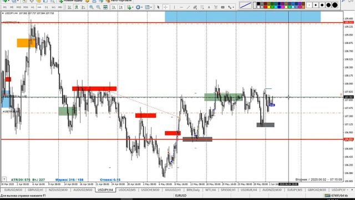Viewport: 355px width, 200px height.
Task: Switch chart to D1 timeframe
Action: (x=47, y=7)
